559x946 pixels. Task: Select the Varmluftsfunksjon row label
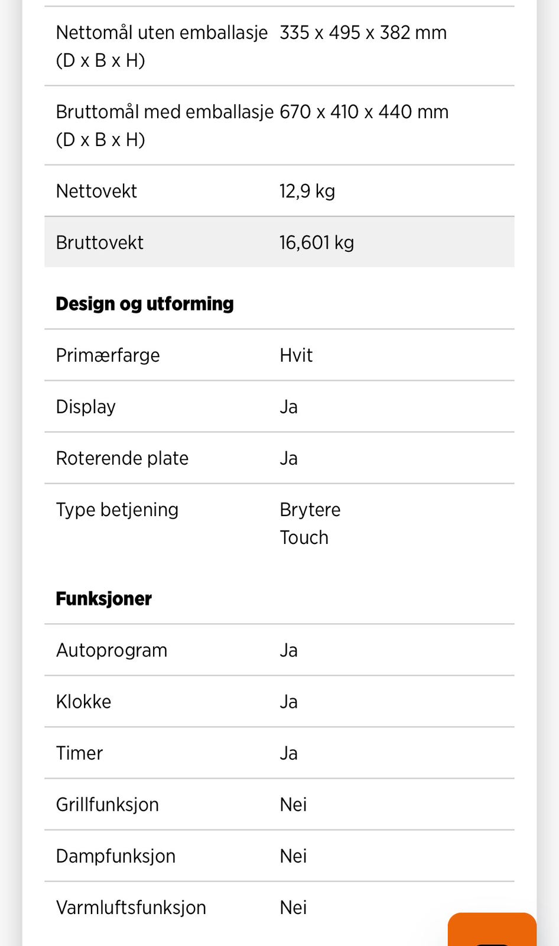[131, 908]
